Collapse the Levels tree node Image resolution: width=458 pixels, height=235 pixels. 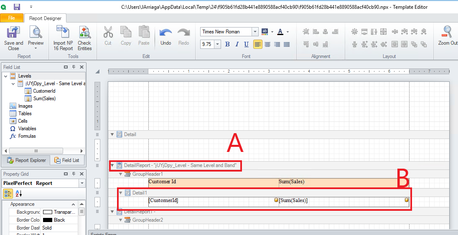(x=6, y=76)
